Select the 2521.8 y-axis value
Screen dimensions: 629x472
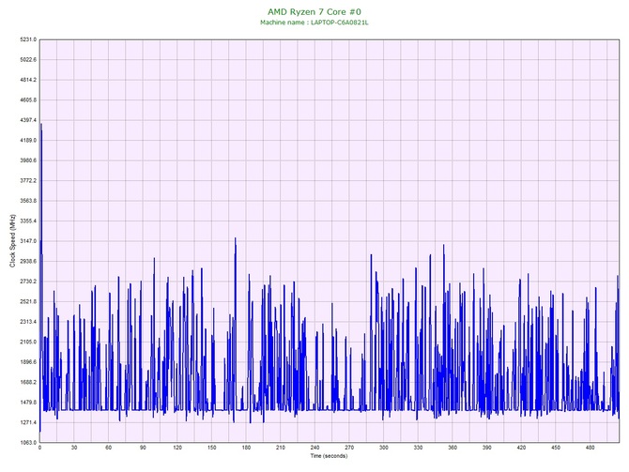(28, 301)
